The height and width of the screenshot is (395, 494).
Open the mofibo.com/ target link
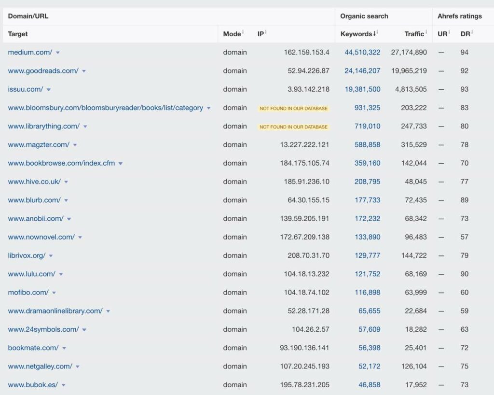point(28,293)
